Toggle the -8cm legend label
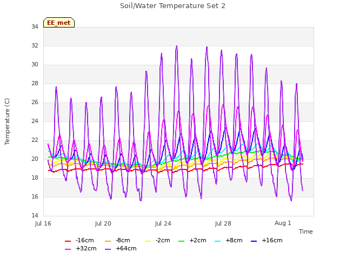This screenshot has height=259, width=346. click(123, 240)
